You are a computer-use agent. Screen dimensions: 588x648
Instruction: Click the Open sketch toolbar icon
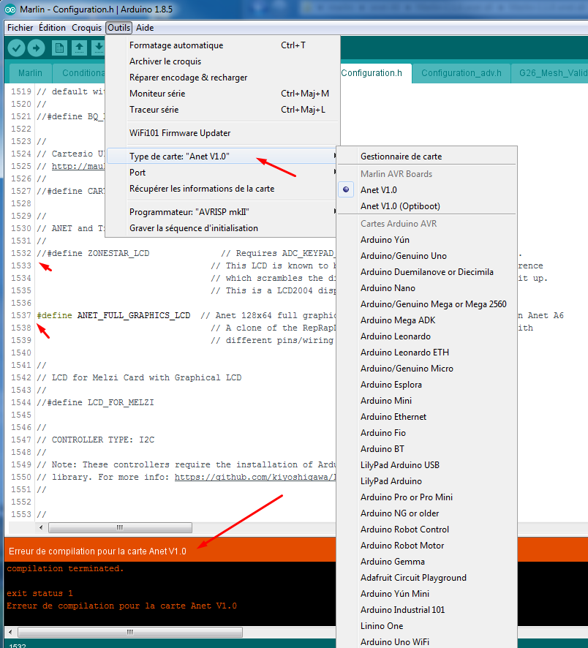click(x=79, y=48)
